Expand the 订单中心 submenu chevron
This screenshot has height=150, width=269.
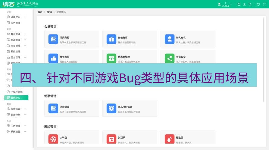(25, 17)
